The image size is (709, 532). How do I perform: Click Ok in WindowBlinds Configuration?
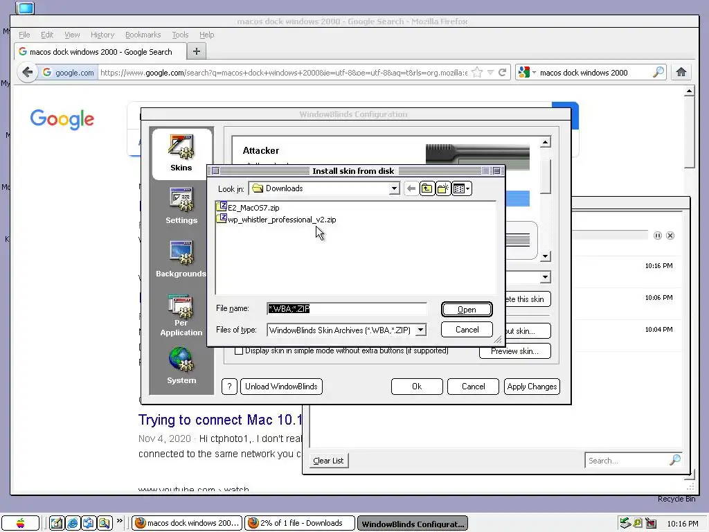click(x=417, y=387)
